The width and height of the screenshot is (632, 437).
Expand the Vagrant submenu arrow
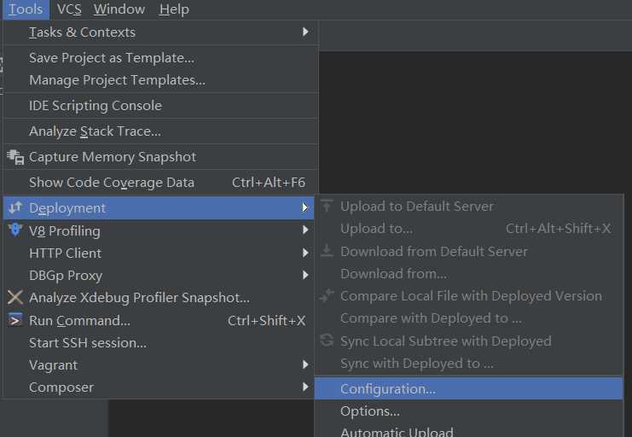pyautogui.click(x=305, y=364)
